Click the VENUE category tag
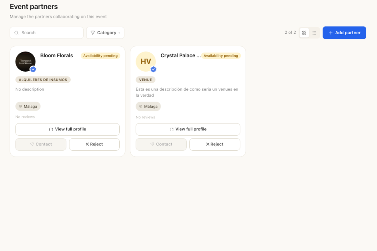This screenshot has height=251, width=377. click(145, 80)
